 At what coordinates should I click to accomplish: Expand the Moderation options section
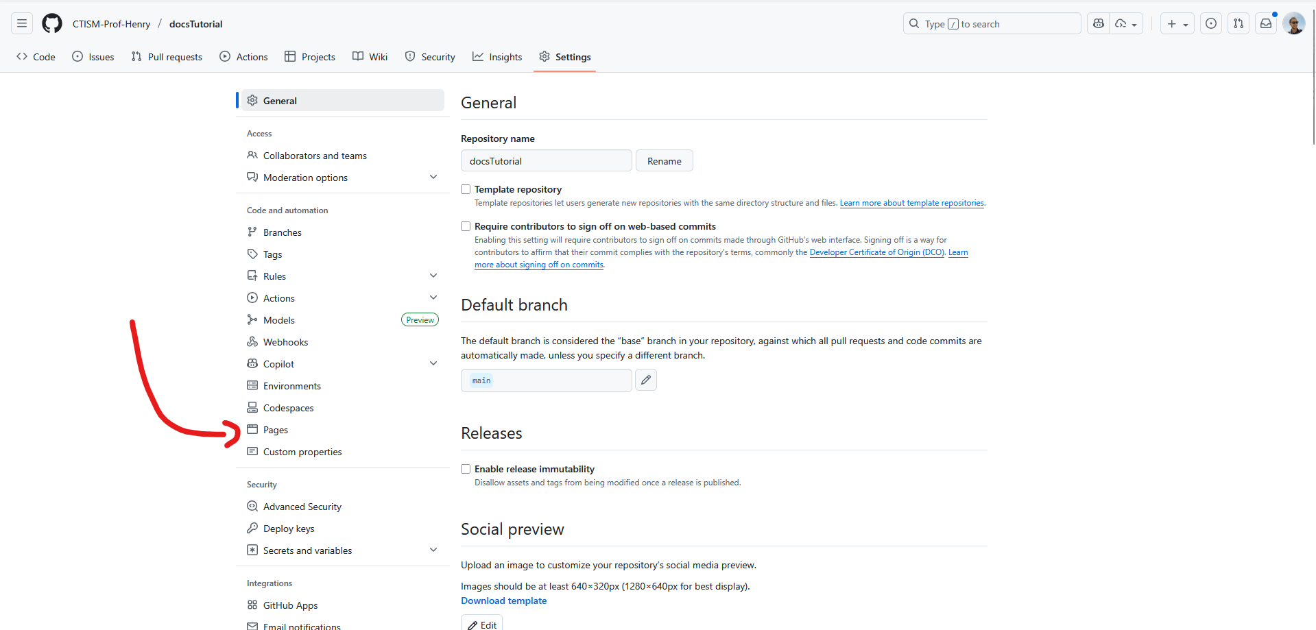[433, 178]
